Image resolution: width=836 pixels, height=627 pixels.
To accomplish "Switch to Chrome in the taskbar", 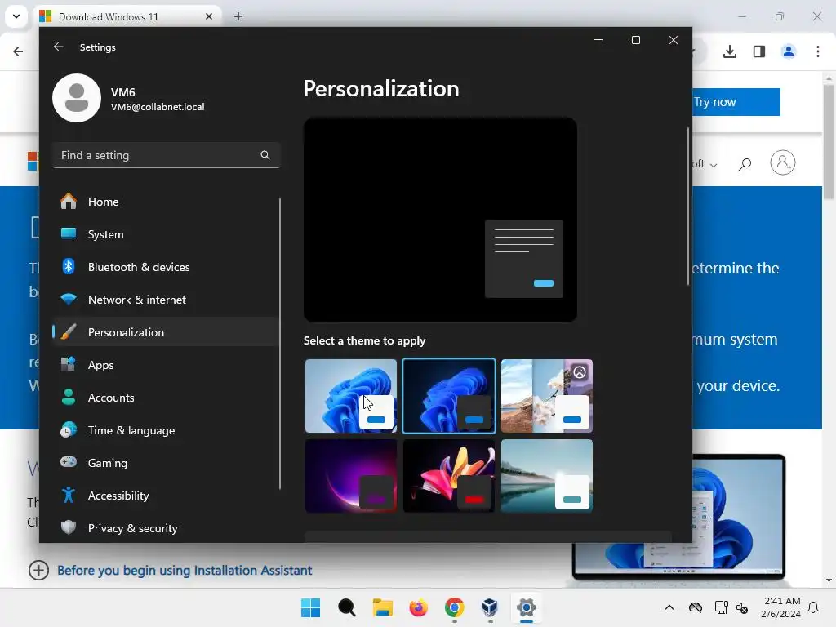I will point(454,607).
